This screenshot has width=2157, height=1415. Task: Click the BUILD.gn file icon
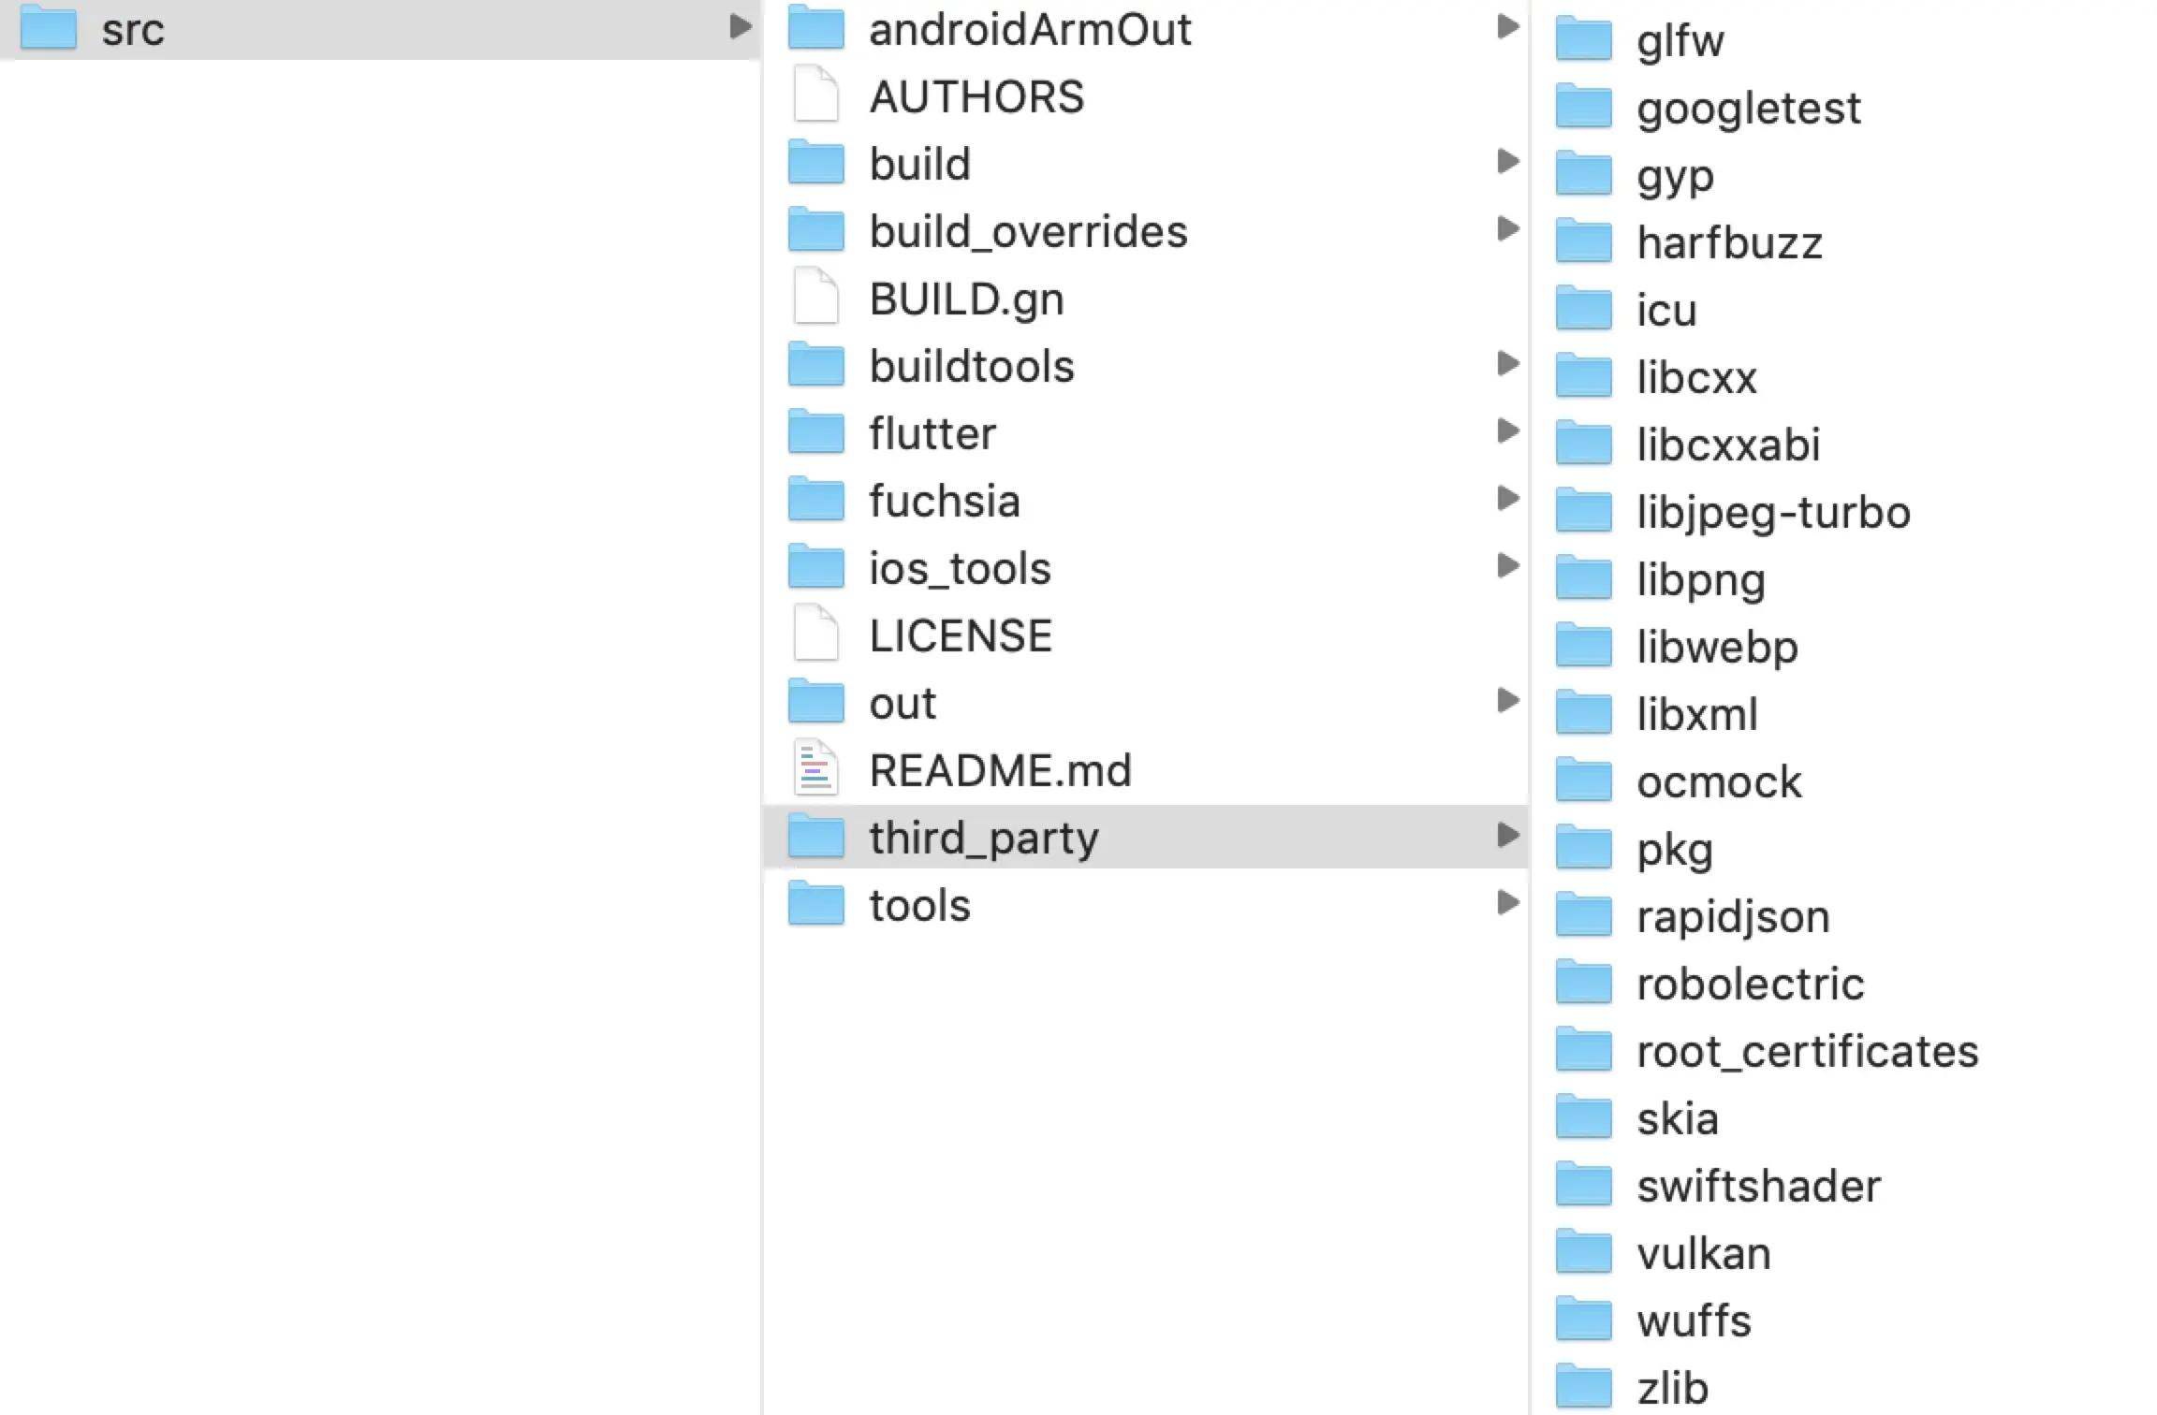815,297
